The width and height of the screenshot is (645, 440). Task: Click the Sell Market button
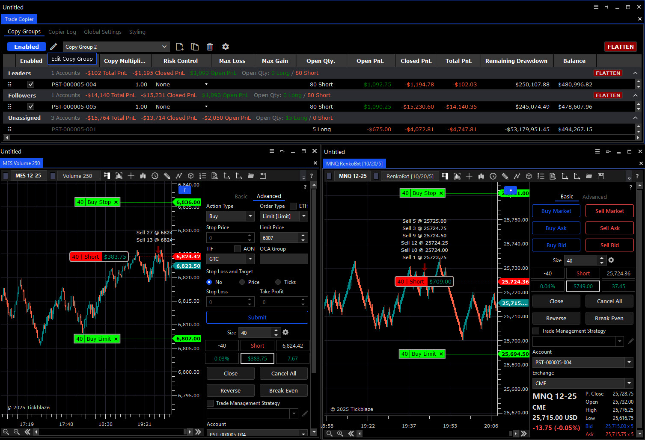coord(609,211)
